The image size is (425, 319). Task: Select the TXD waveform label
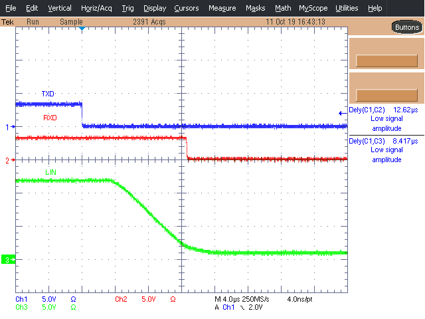pos(48,94)
